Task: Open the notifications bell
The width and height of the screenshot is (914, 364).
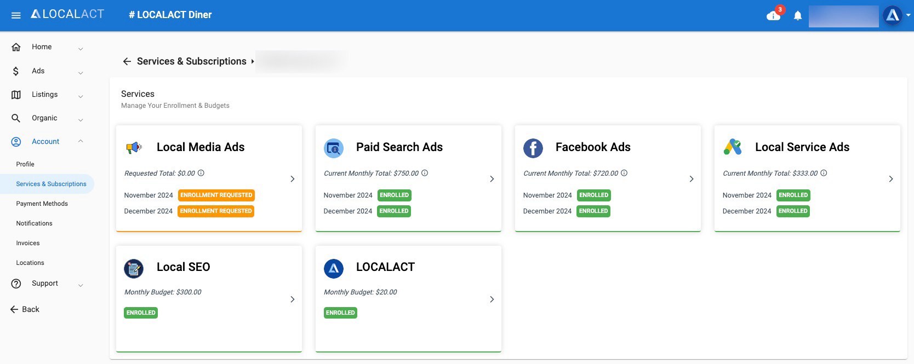Action: click(x=798, y=15)
